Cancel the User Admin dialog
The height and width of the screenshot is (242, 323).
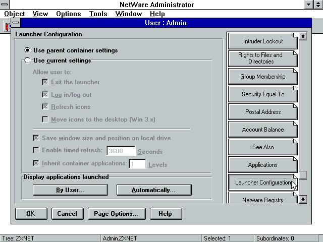(67, 214)
